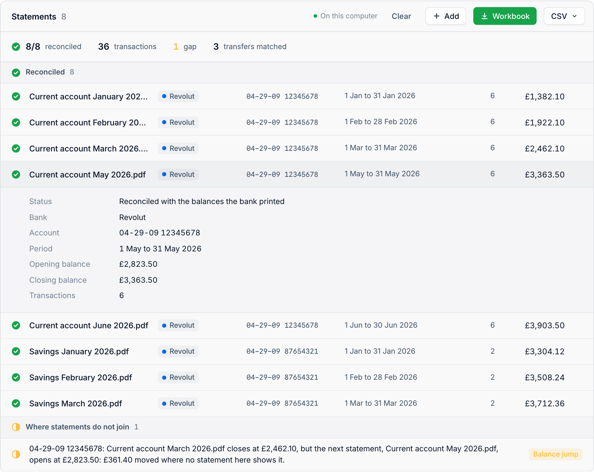Click the Account value 04-29-09 12345678 in details
The image size is (594, 472).
coord(160,233)
